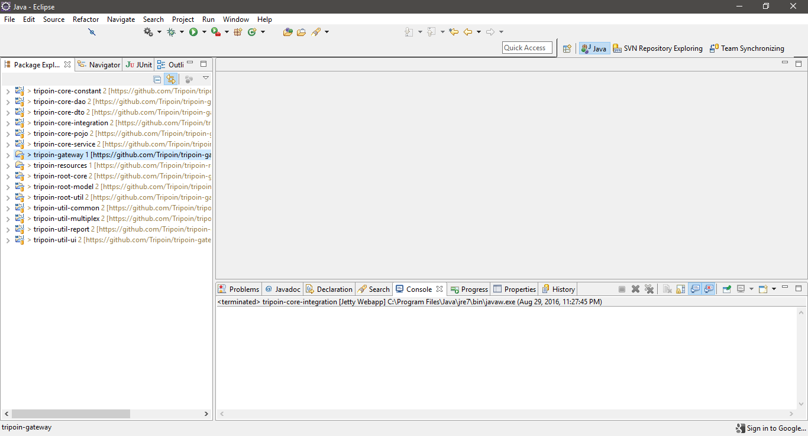The image size is (808, 436).
Task: Click Remove All Terminated Launches icon
Action: coord(649,289)
